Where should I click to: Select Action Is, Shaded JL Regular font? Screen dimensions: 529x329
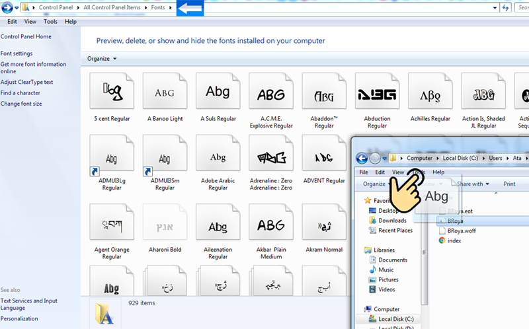pos(483,91)
